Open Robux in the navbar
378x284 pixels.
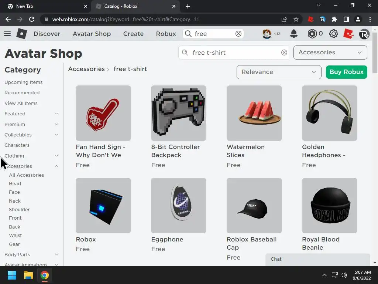[x=166, y=34]
